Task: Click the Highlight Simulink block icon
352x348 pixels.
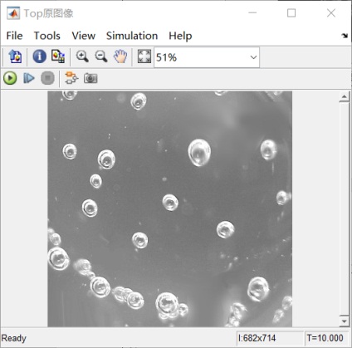Action: click(x=71, y=78)
